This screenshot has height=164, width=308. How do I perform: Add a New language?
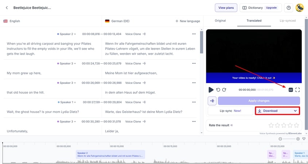(188, 21)
